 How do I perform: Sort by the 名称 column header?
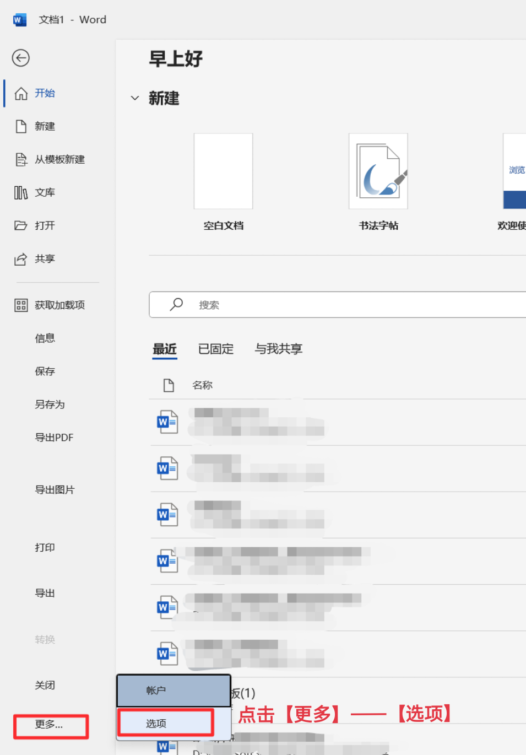[202, 385]
